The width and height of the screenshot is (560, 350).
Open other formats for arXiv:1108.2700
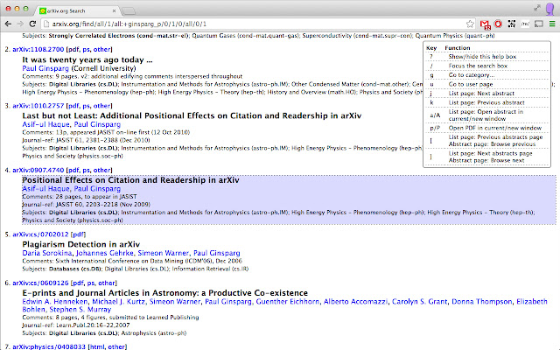tap(101, 49)
